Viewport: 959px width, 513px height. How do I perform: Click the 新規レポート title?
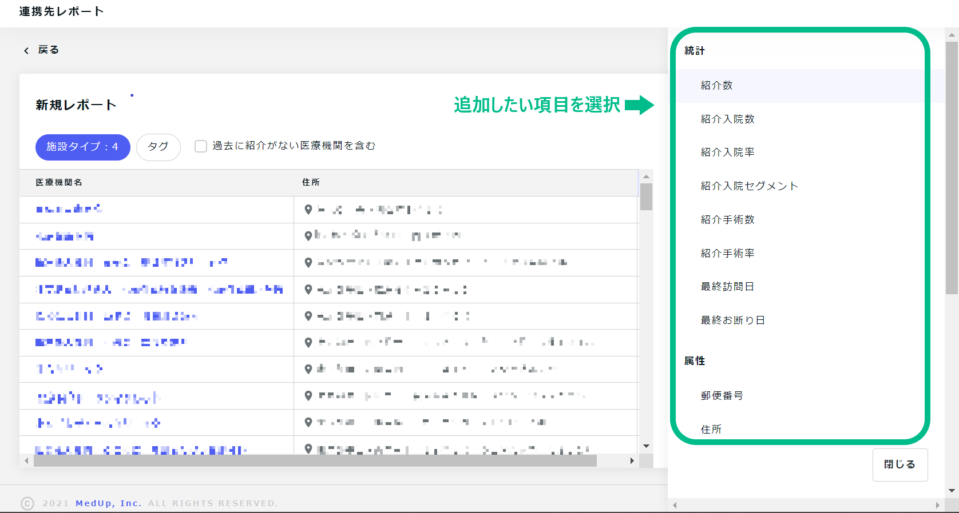tap(76, 105)
